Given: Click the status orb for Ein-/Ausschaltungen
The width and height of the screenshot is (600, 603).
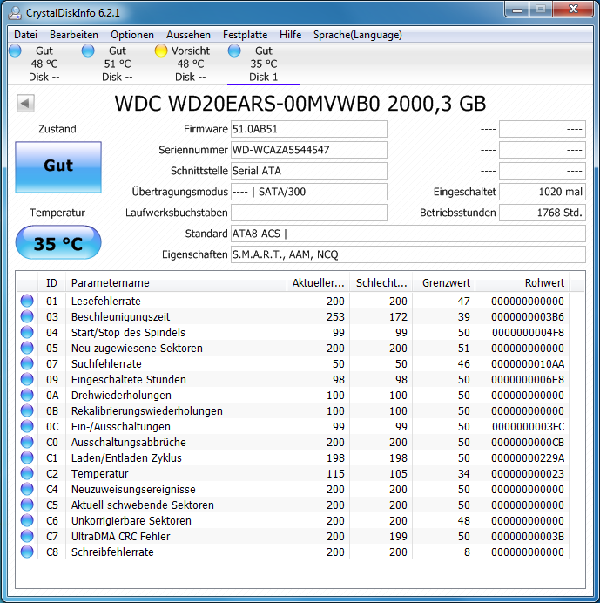Looking at the screenshot, I should click(x=27, y=426).
